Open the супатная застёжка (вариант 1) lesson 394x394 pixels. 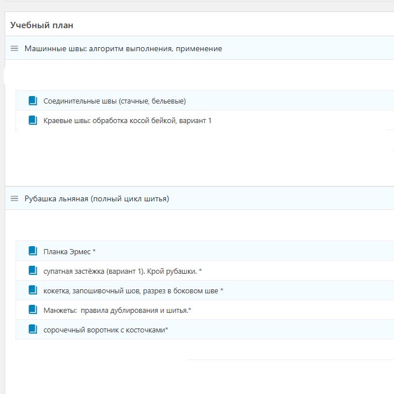[123, 271]
